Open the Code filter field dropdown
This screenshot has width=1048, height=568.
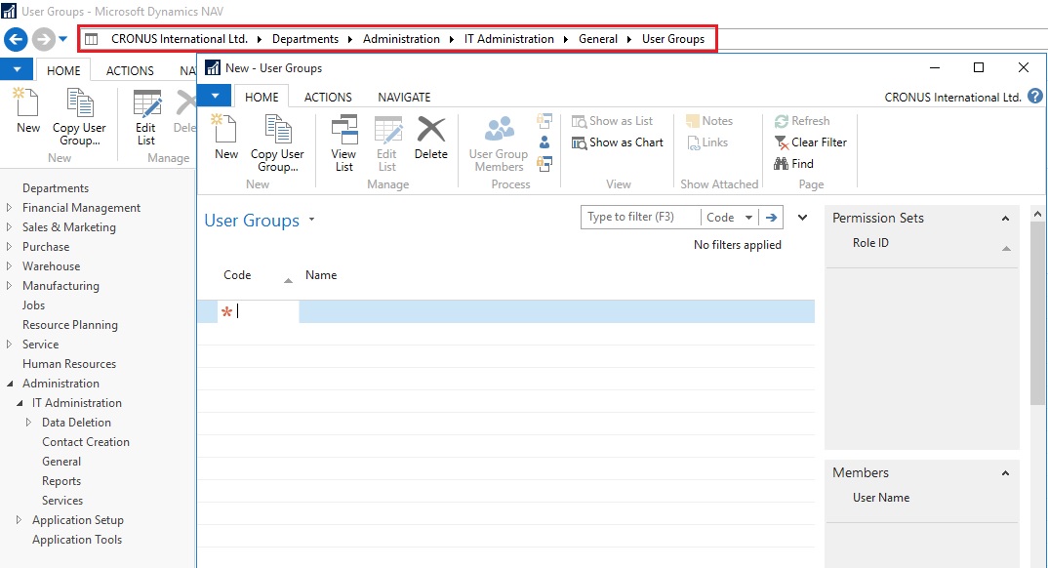click(748, 218)
